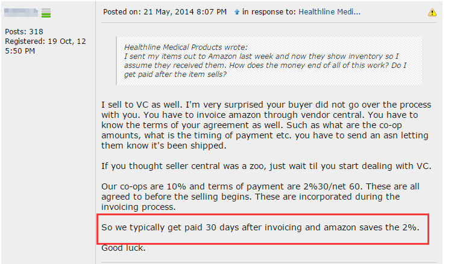Click the green stacked-bars user rank icon
This screenshot has height=264, width=457.
46,13
